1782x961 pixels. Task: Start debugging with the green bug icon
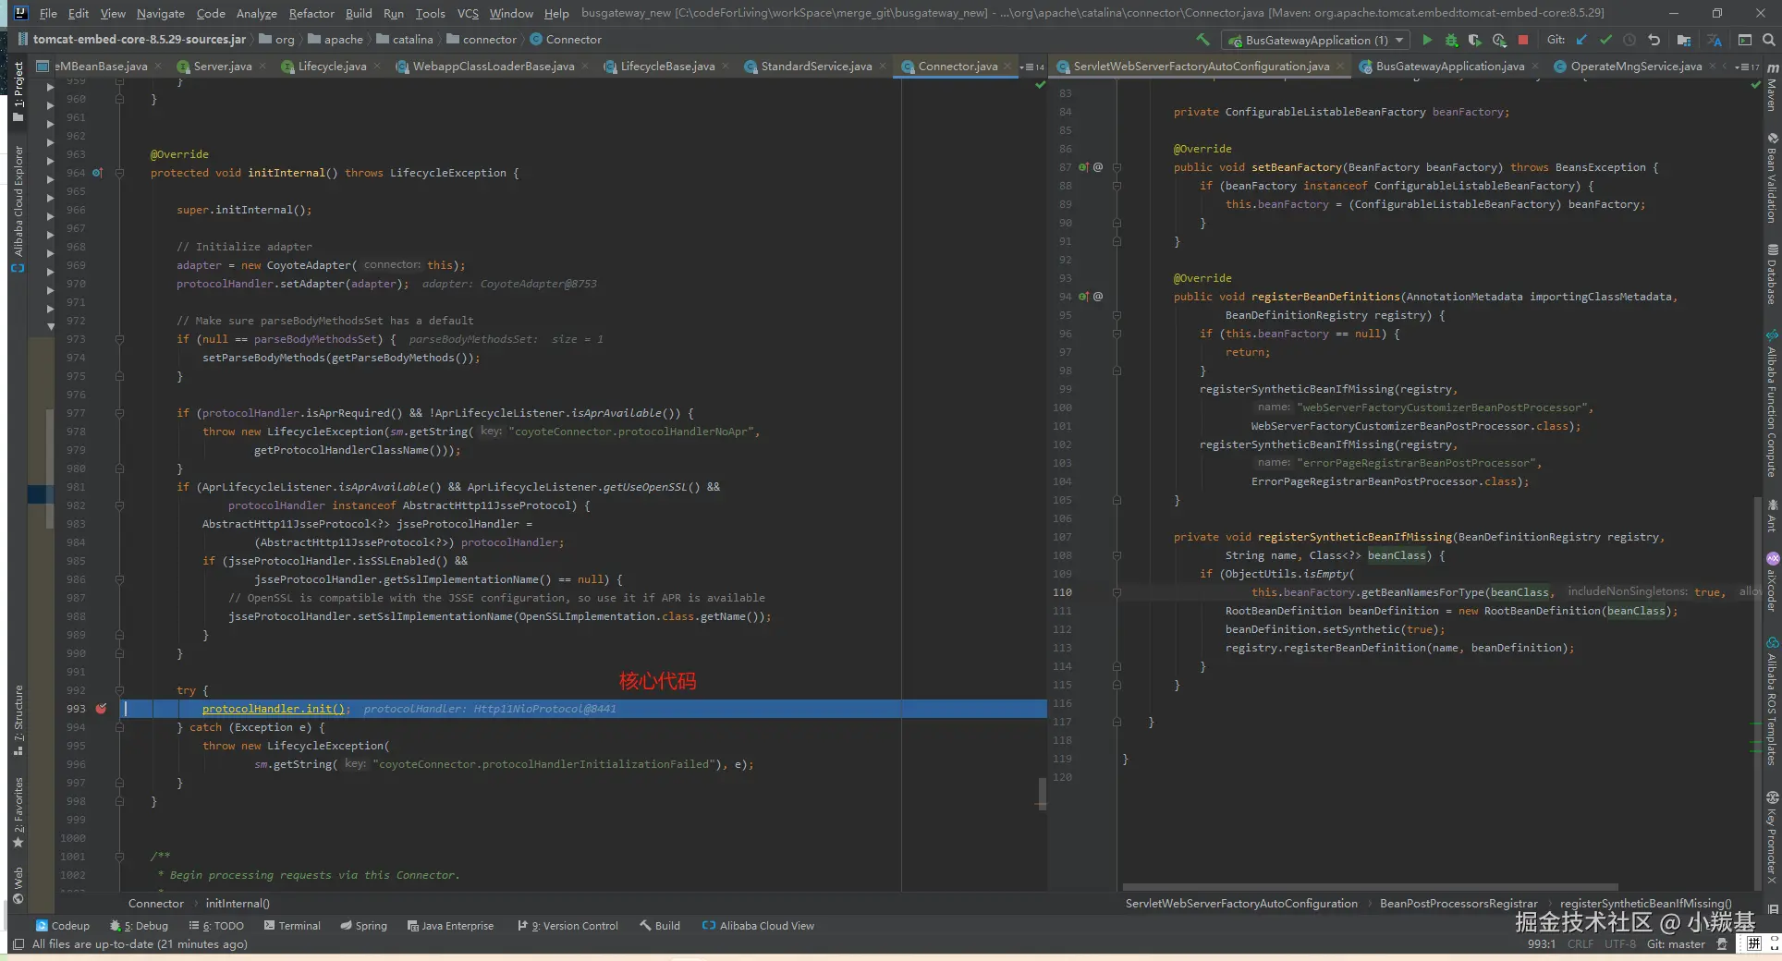1451,40
